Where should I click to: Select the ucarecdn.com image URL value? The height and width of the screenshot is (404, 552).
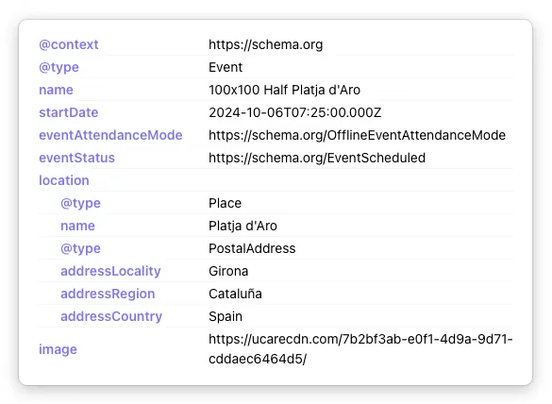point(360,349)
